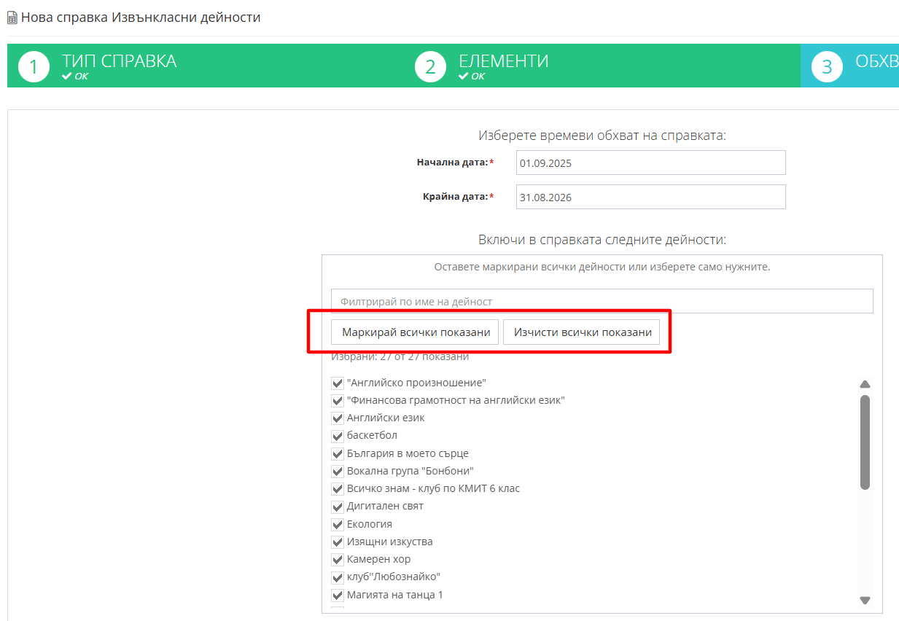
Task: Click the Маркирай всички показани button
Action: coord(416,332)
